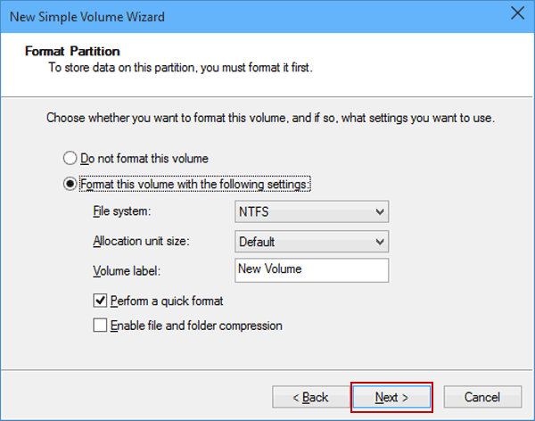Select "Do not format this volume" radio button
Viewport: 535px width, 421px height.
71,158
